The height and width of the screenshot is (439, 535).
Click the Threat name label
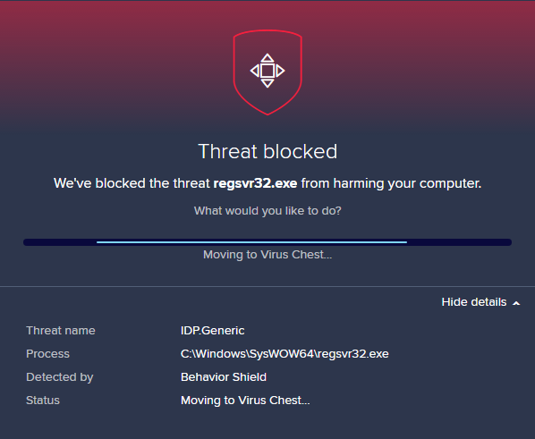[61, 331]
